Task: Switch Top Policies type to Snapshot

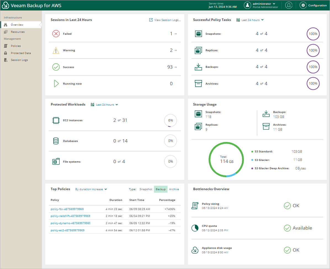Action: coord(146,189)
